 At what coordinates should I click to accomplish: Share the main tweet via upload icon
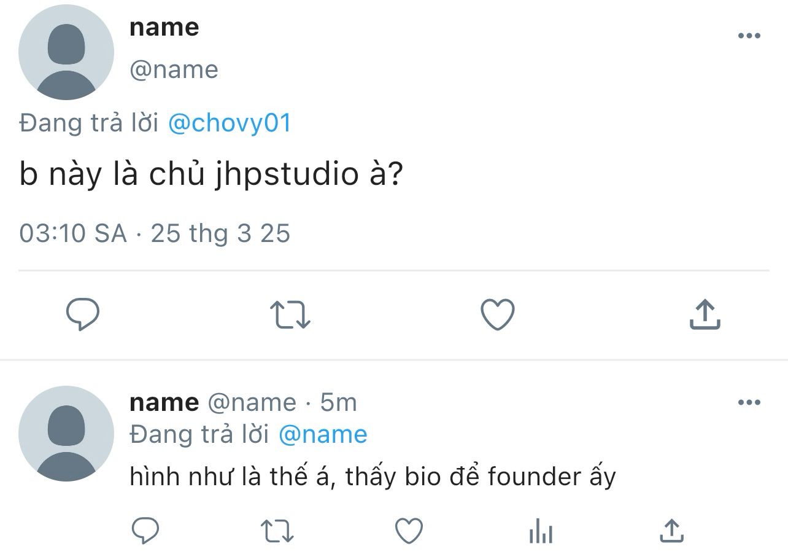click(705, 314)
